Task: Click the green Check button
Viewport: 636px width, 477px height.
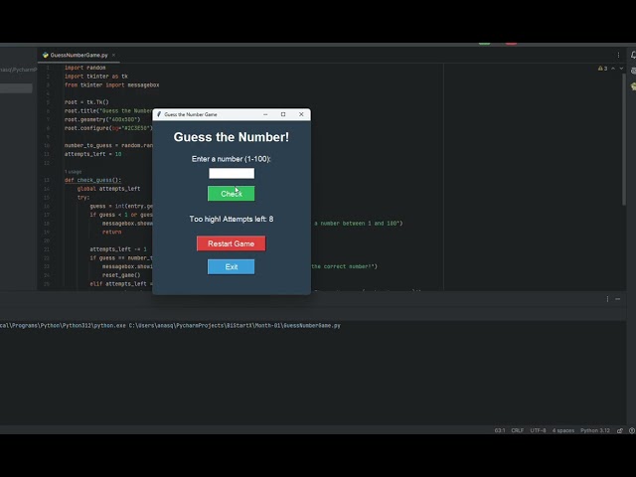Action: (x=232, y=194)
